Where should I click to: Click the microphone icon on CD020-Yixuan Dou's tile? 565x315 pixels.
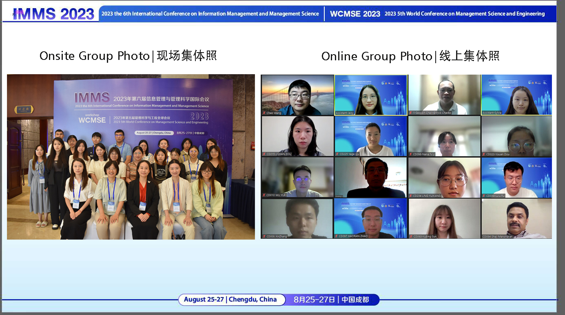tap(484, 154)
